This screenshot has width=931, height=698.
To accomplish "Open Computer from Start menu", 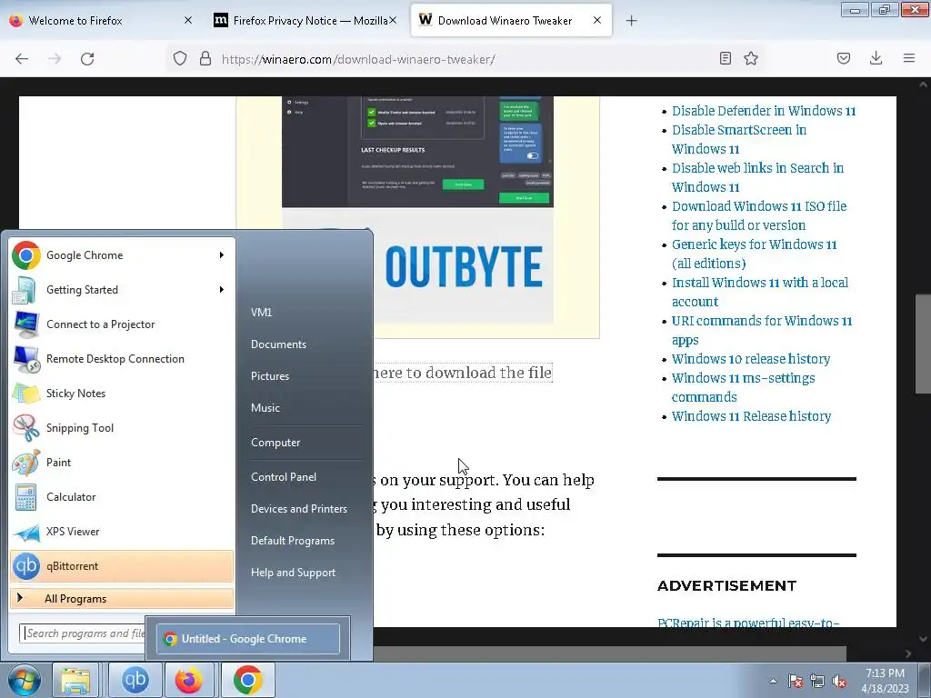I will coord(275,443).
